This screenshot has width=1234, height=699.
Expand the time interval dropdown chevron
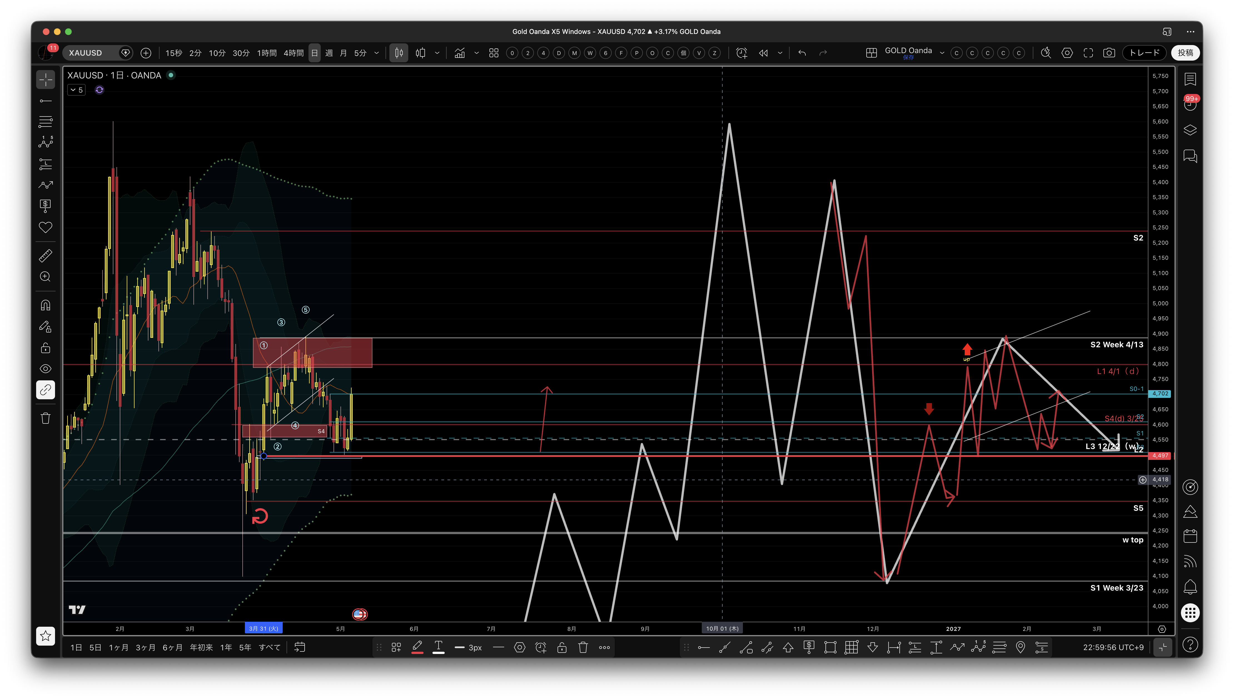point(377,53)
